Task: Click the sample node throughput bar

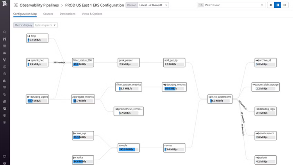Action: click(x=129, y=149)
